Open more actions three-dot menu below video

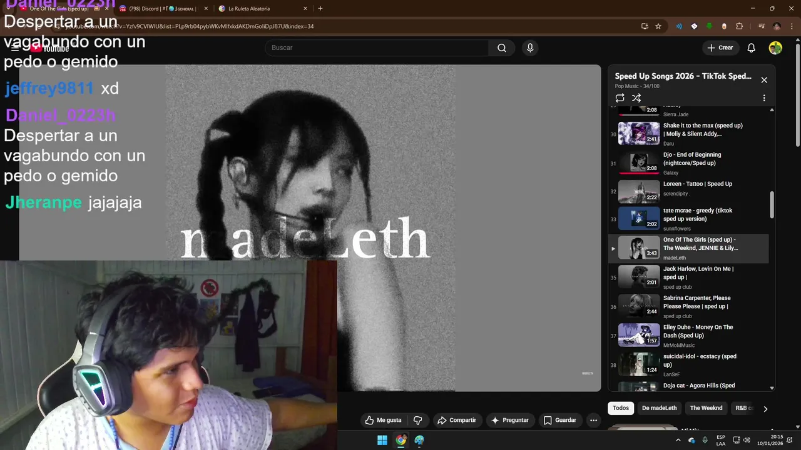tap(593, 420)
